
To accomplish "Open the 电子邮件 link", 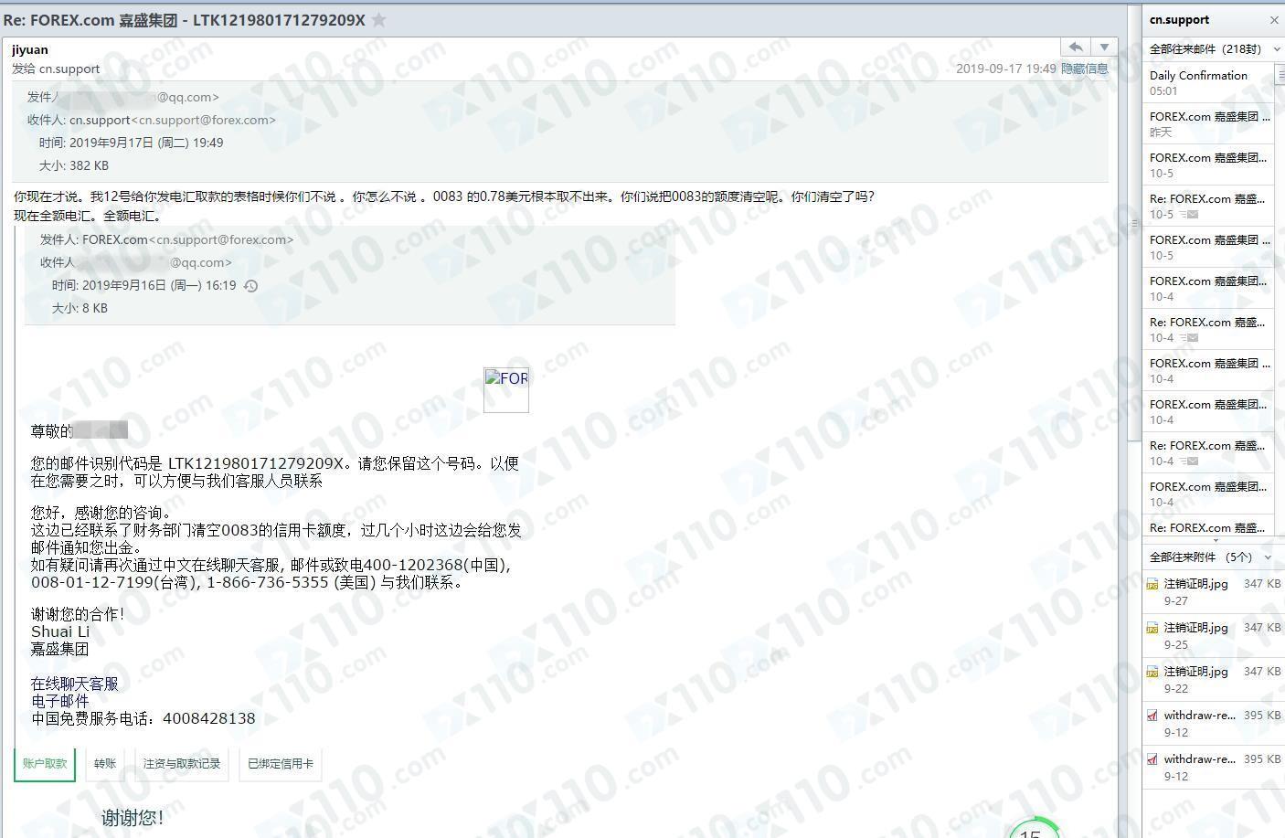I will tap(60, 701).
